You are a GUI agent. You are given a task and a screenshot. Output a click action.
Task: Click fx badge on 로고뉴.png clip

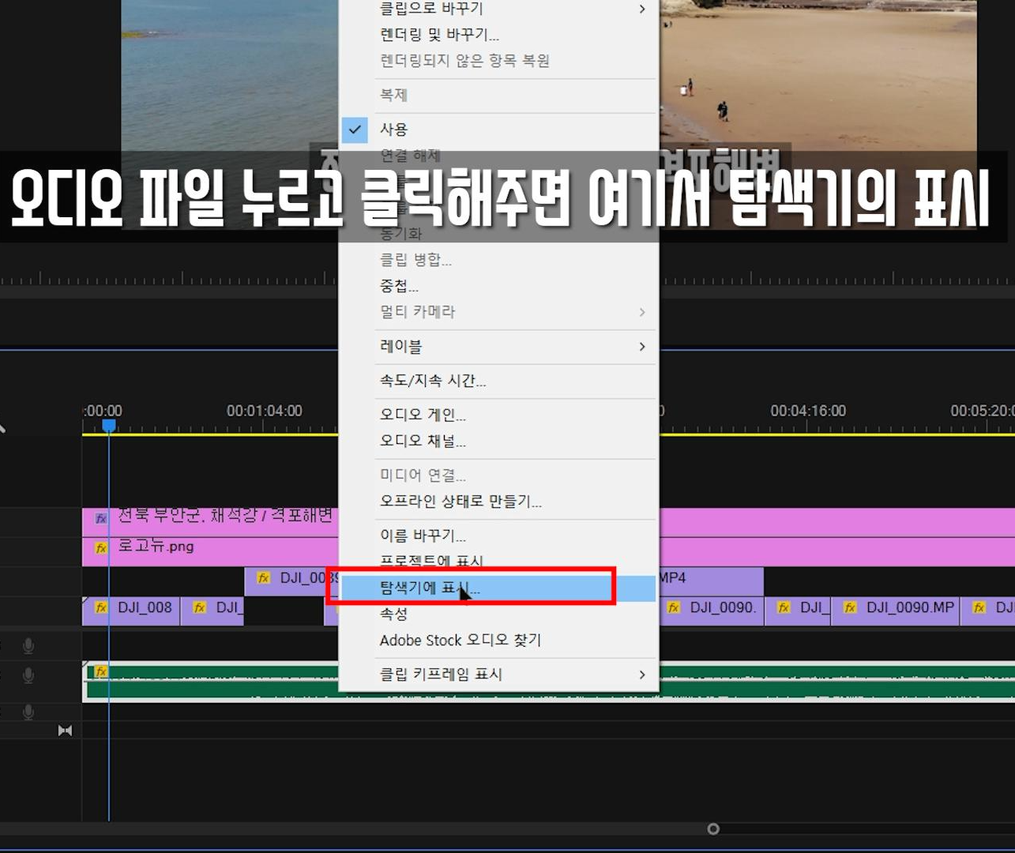point(101,547)
